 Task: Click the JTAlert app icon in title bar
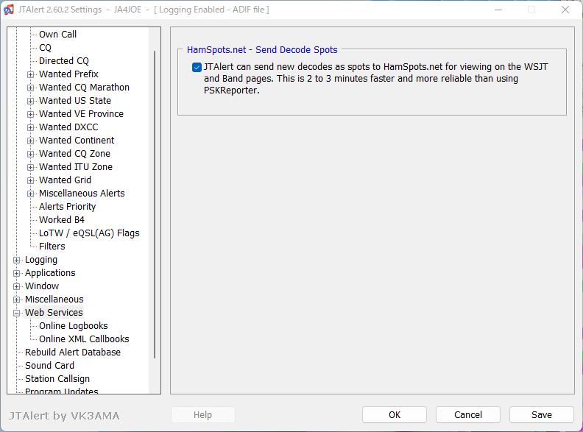pyautogui.click(x=9, y=10)
